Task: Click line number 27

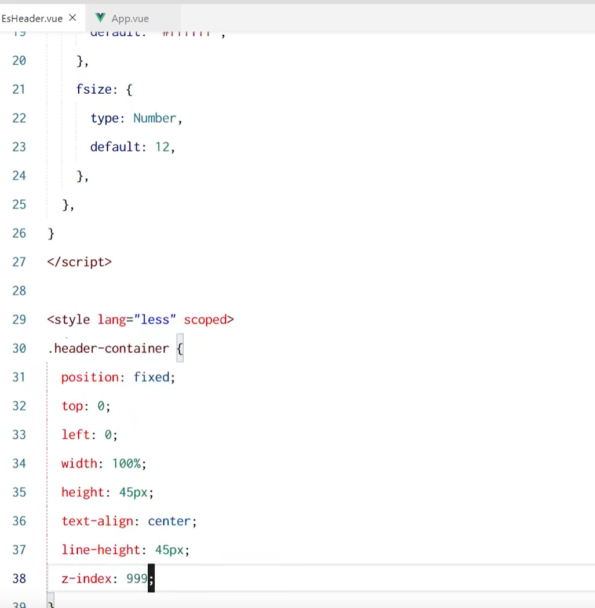Action: point(19,262)
